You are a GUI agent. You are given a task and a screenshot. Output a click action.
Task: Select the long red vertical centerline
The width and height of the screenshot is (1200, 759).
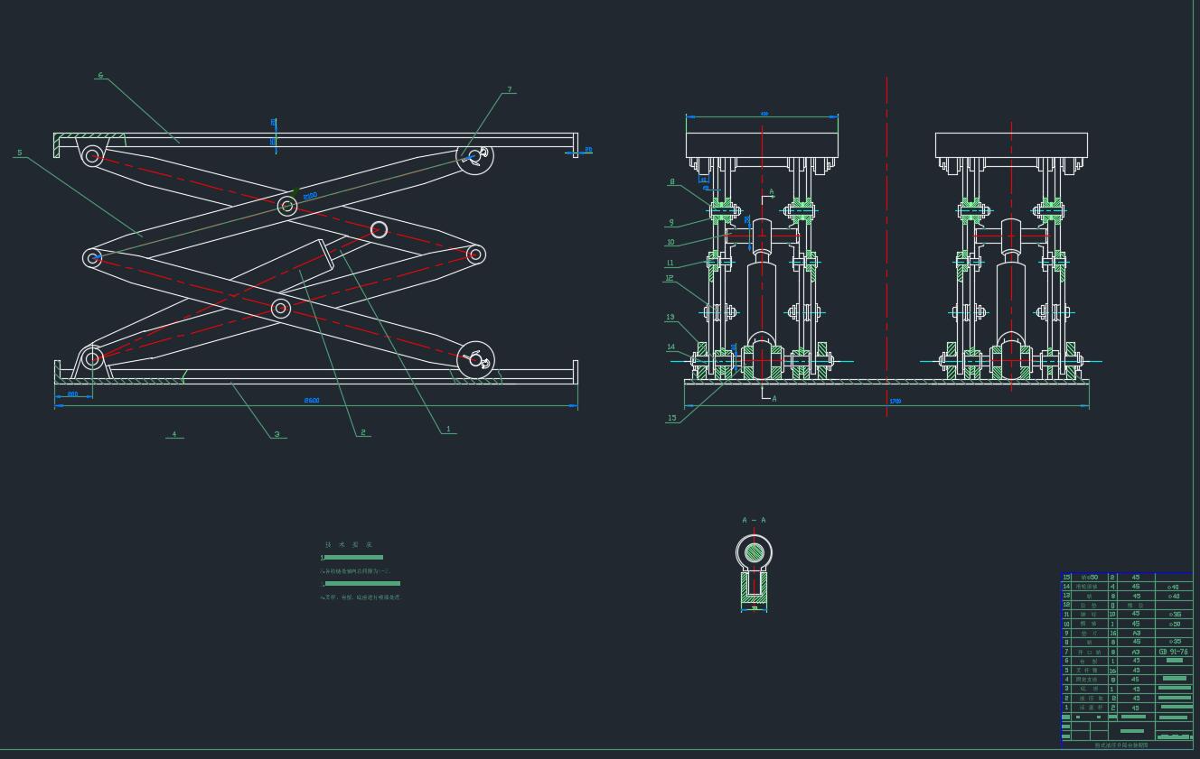point(887,244)
